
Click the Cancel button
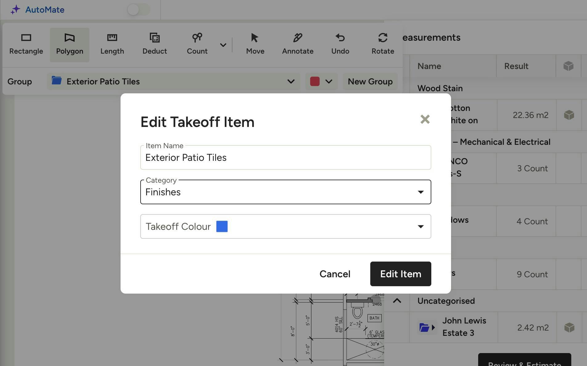coord(335,274)
